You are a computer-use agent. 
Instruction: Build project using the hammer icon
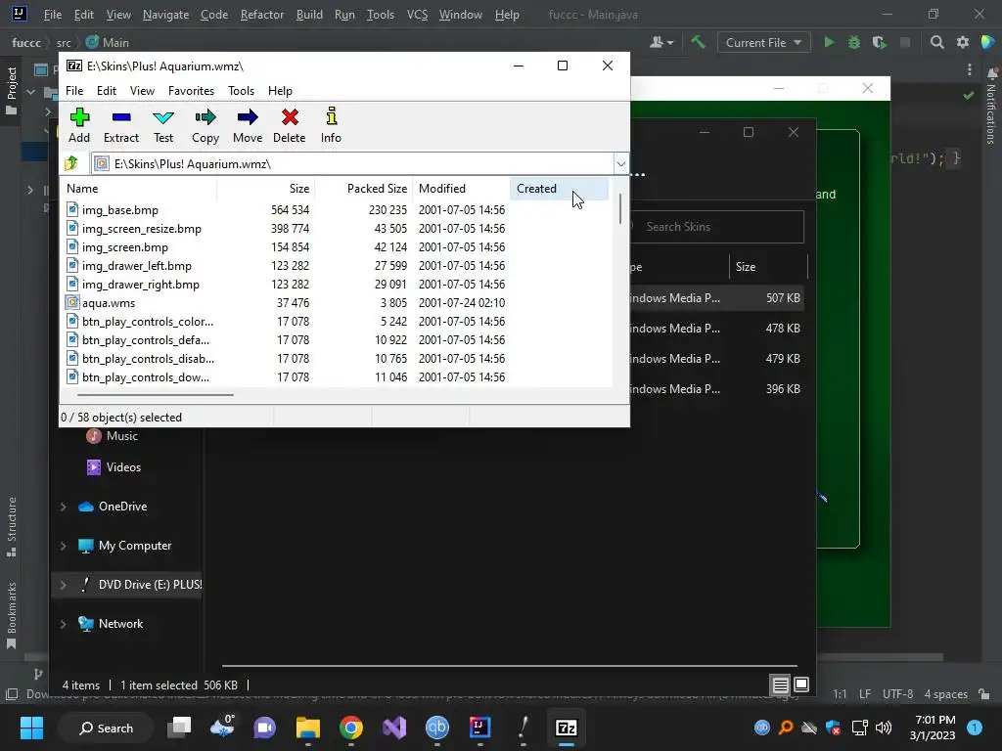pyautogui.click(x=698, y=42)
